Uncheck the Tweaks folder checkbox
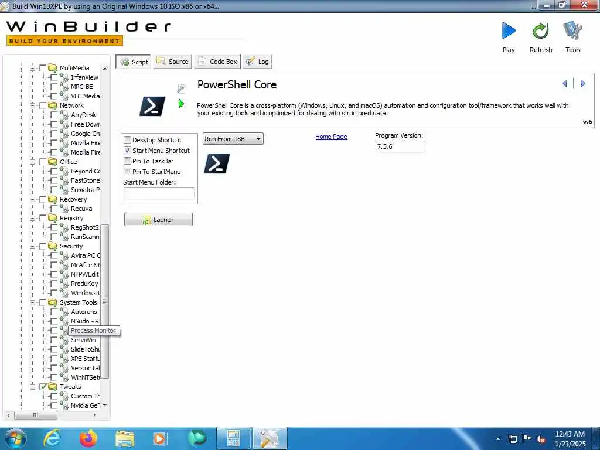The image size is (600, 450). pyautogui.click(x=43, y=387)
